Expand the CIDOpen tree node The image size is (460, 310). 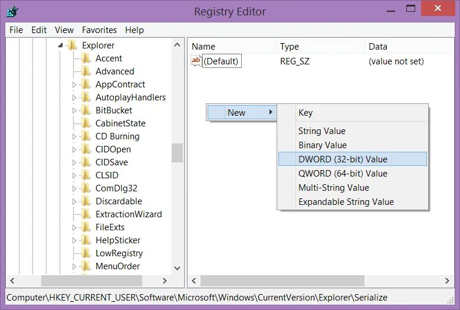coord(74,149)
